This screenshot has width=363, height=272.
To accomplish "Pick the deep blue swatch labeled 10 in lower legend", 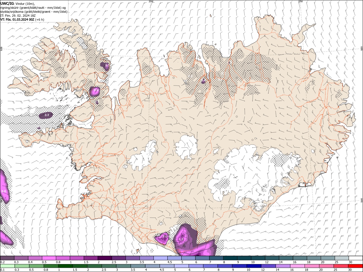I will (254, 266).
